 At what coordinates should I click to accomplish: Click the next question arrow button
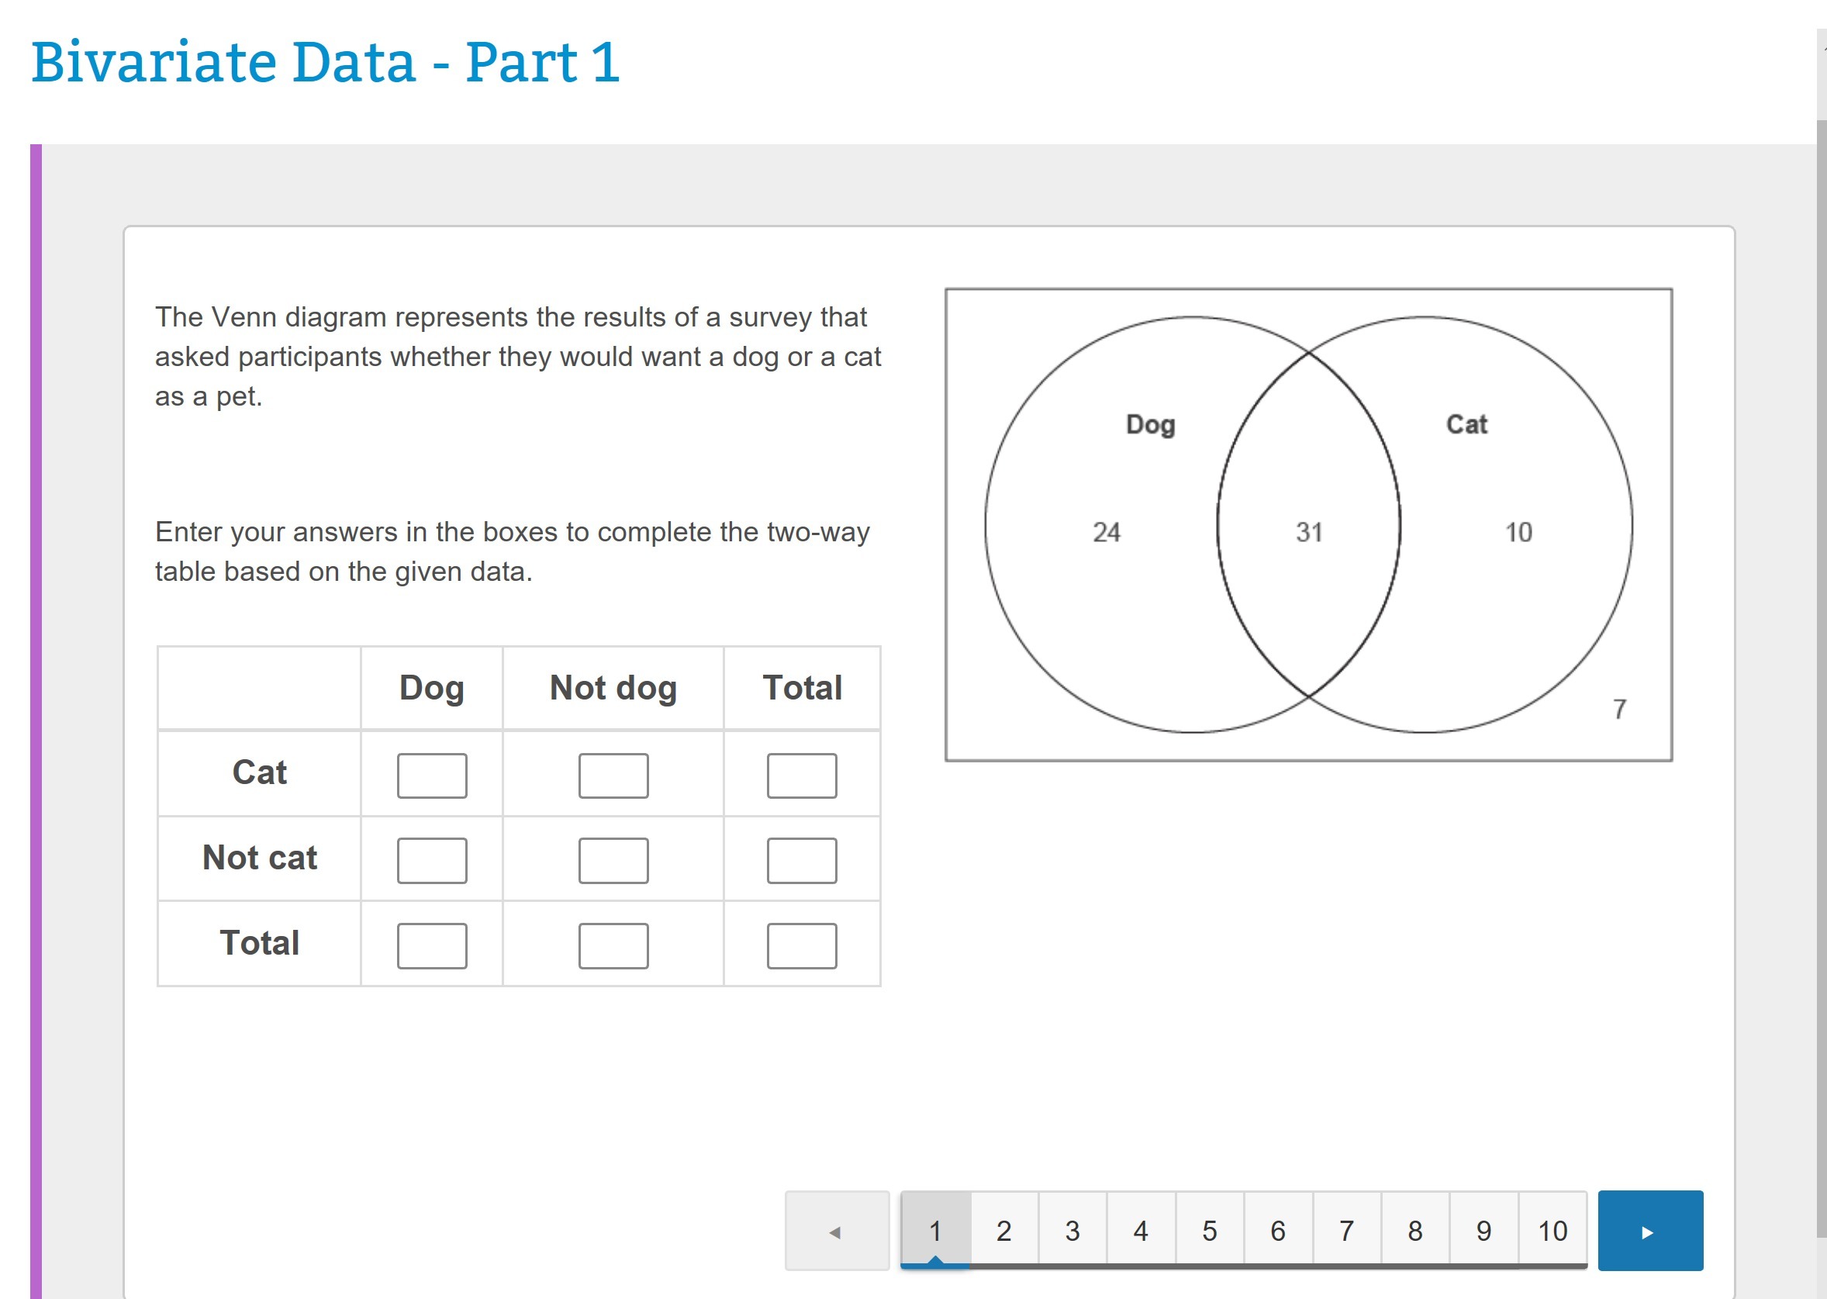click(1649, 1230)
